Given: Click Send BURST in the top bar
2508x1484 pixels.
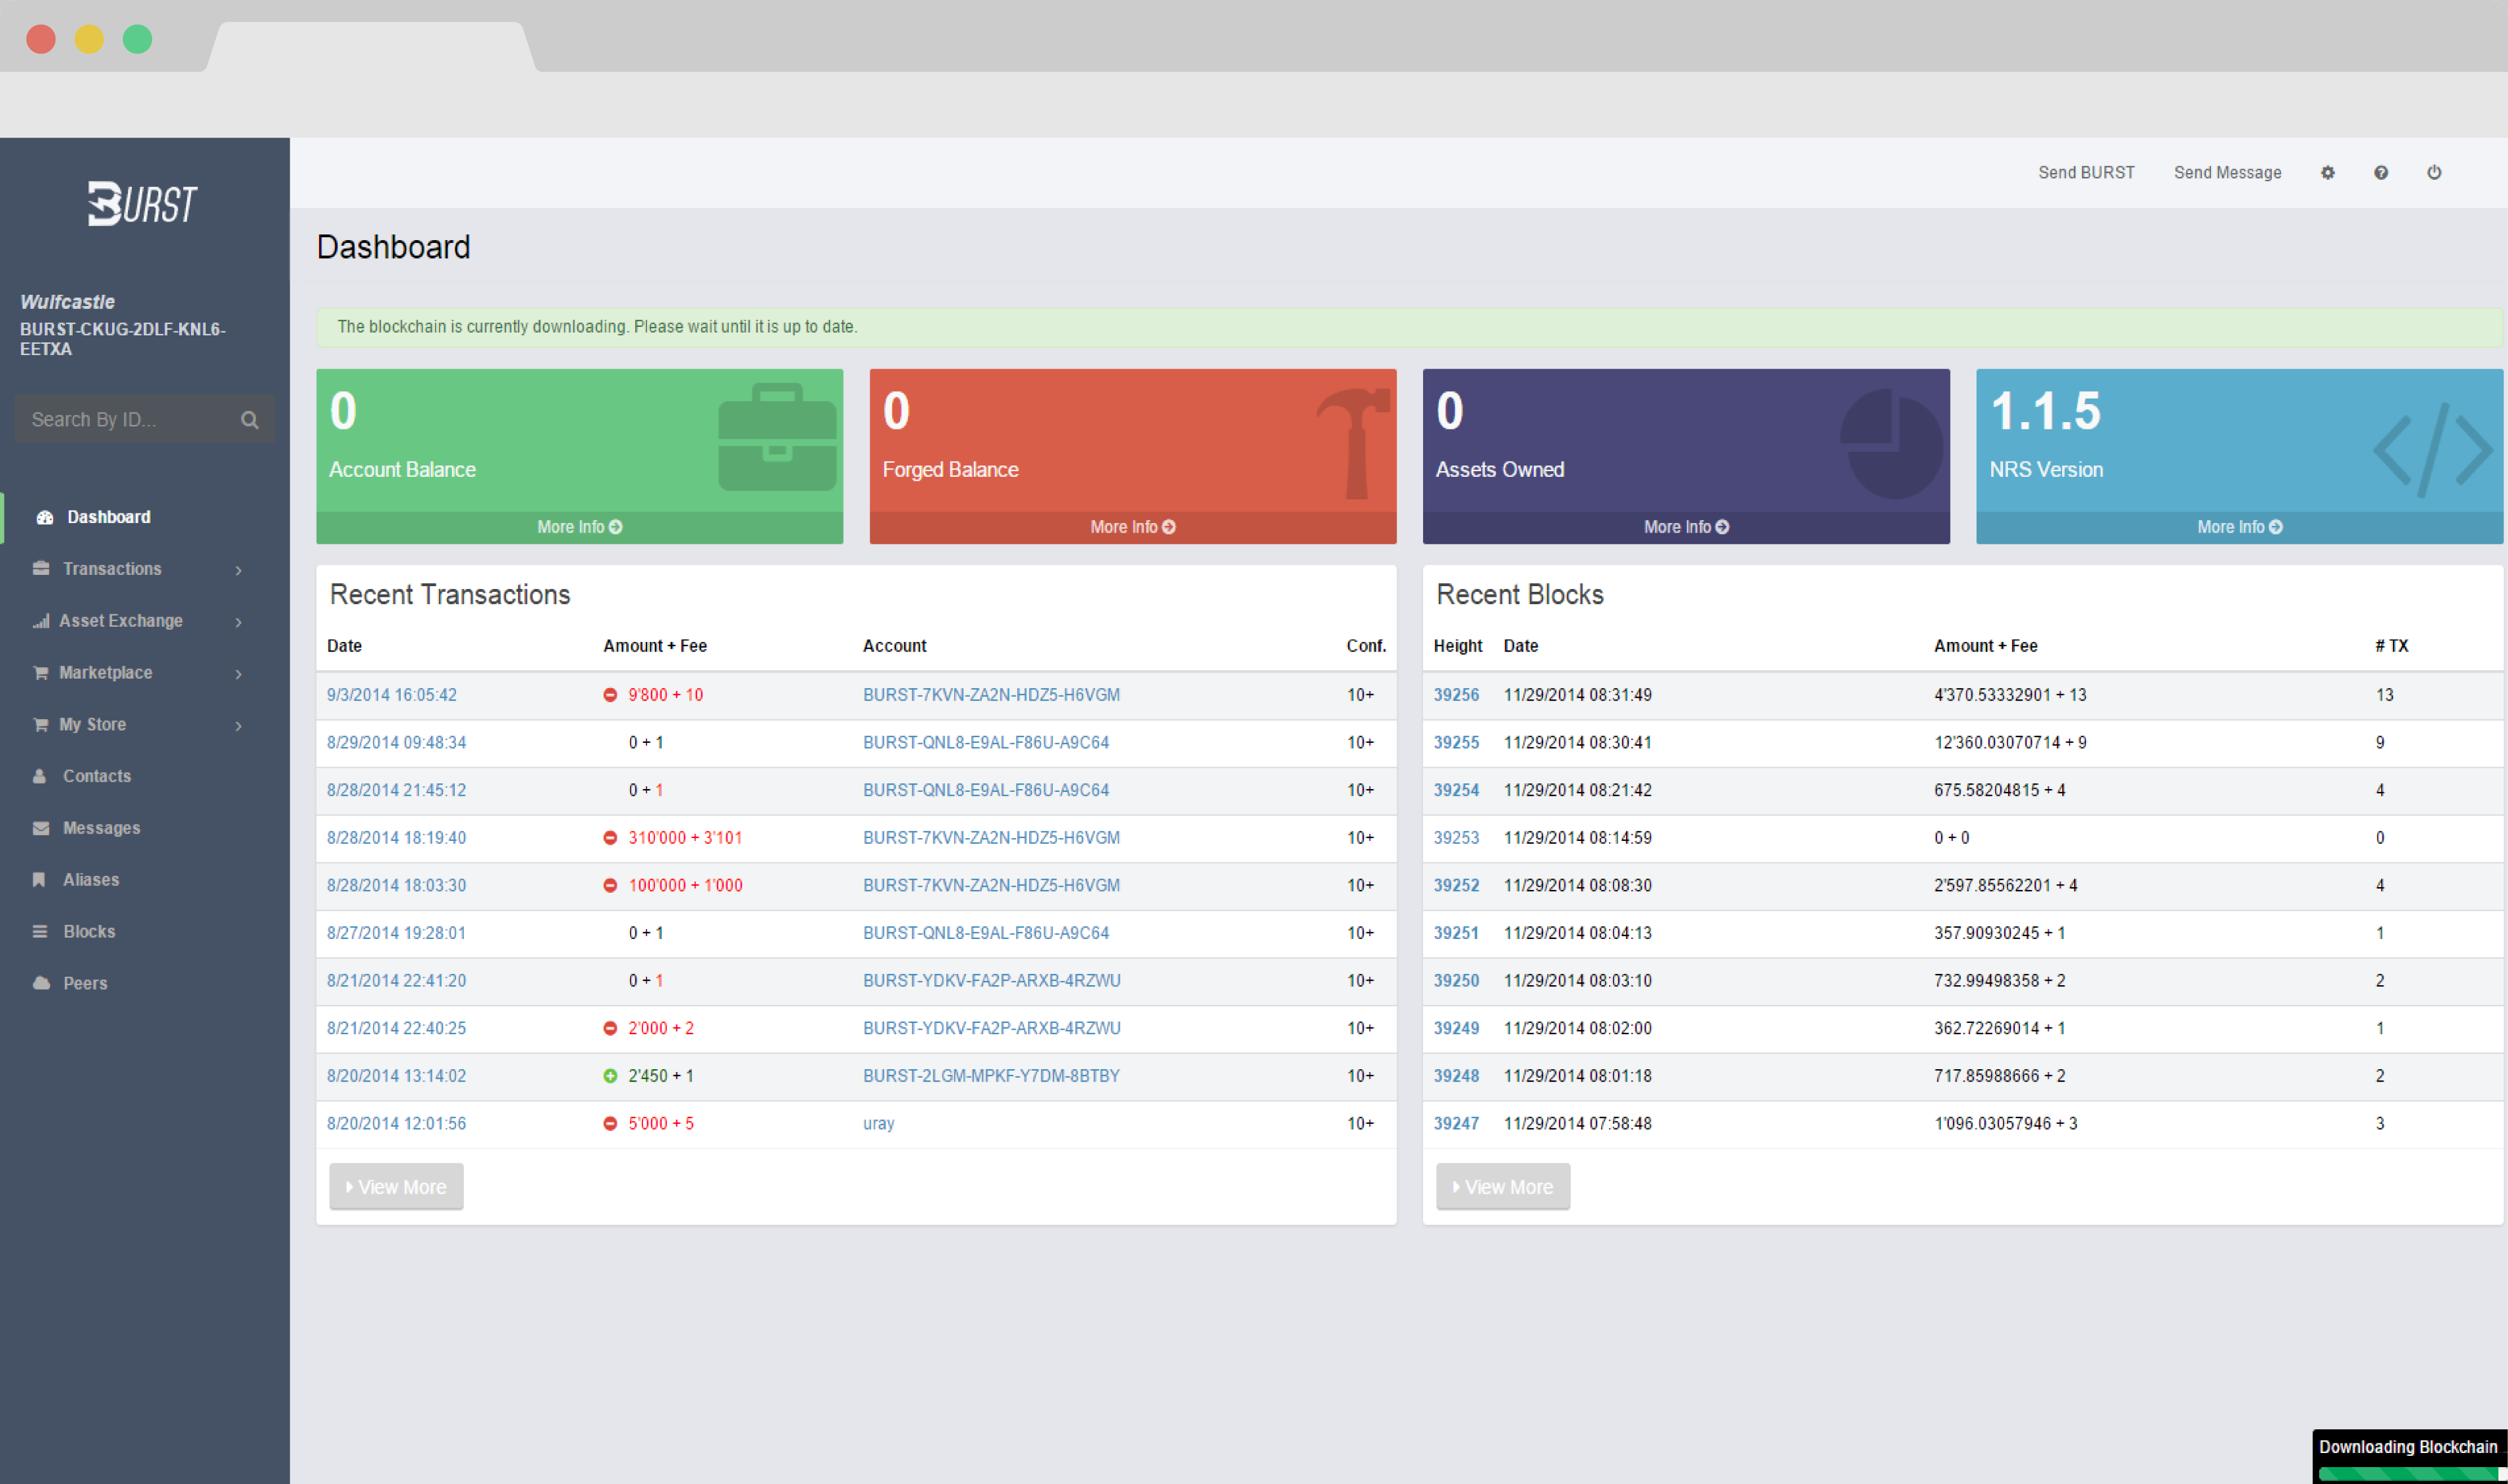Looking at the screenshot, I should point(2086,173).
